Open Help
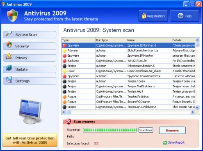The width and height of the screenshot is (203, 151). point(185,16)
